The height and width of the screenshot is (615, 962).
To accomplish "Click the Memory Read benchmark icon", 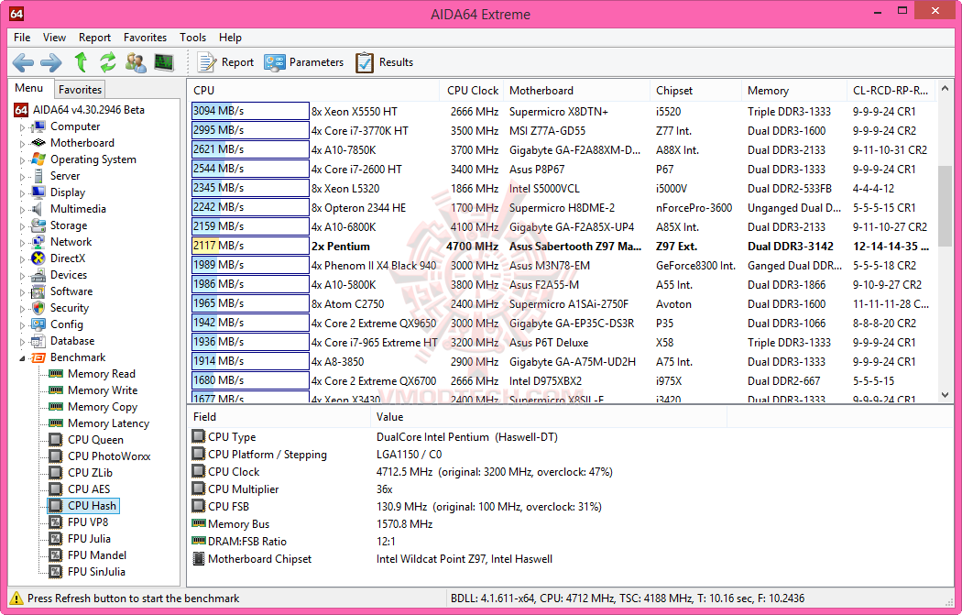I will [56, 374].
